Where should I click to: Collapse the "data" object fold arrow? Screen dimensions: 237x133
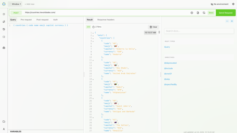[x=93, y=35]
